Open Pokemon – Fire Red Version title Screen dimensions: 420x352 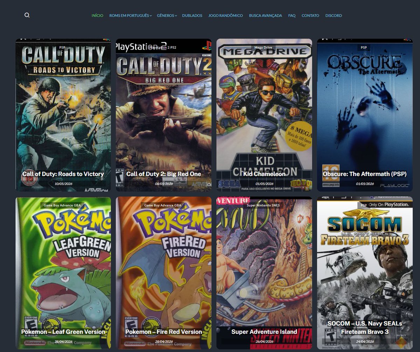coord(164,332)
